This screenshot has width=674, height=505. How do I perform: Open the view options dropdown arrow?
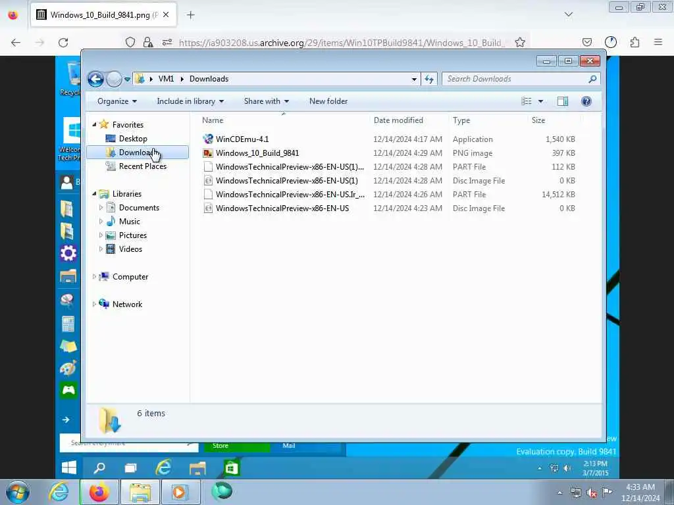coord(541,101)
